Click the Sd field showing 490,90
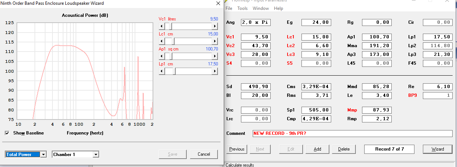Image resolution: width=457 pixels, height=167 pixels. point(256,87)
